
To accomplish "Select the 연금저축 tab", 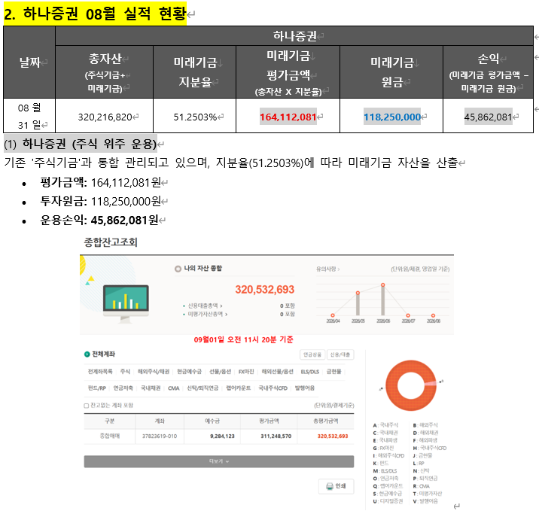I will coord(123,388).
